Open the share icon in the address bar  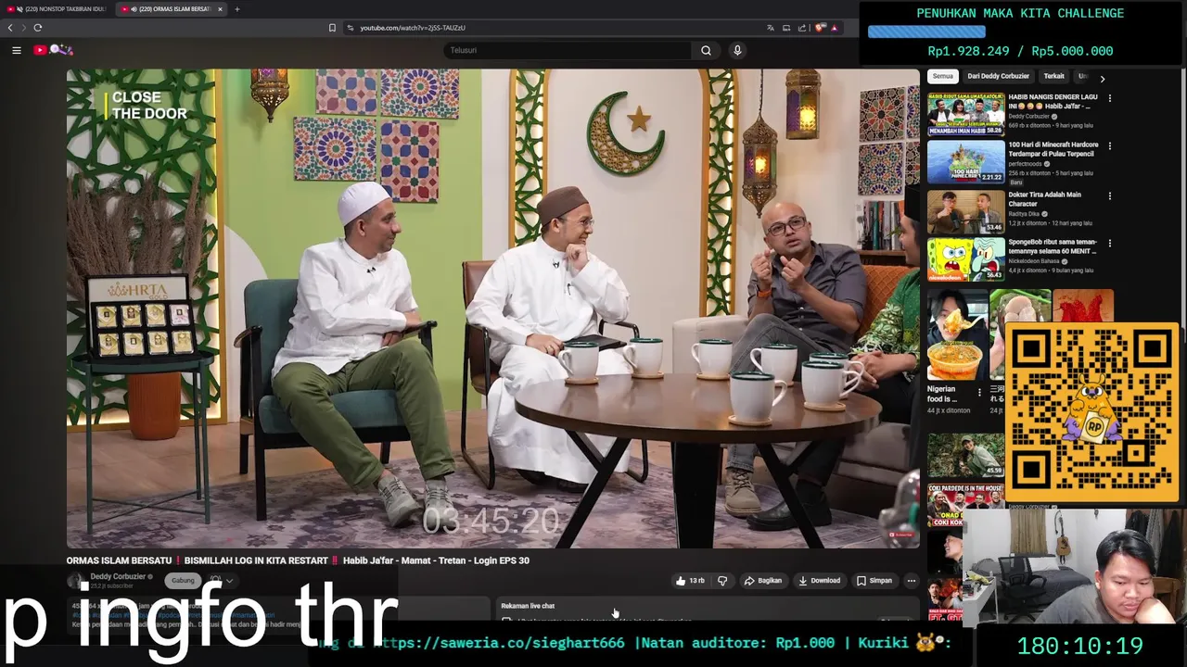tap(802, 28)
